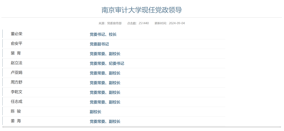The width and height of the screenshot is (284, 131).
Task: Click the view count 251440
Action: [x=144, y=23]
